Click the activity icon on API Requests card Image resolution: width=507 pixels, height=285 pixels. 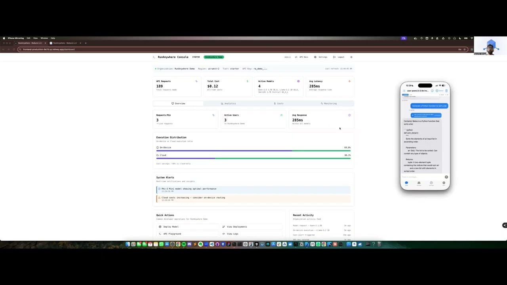(196, 81)
